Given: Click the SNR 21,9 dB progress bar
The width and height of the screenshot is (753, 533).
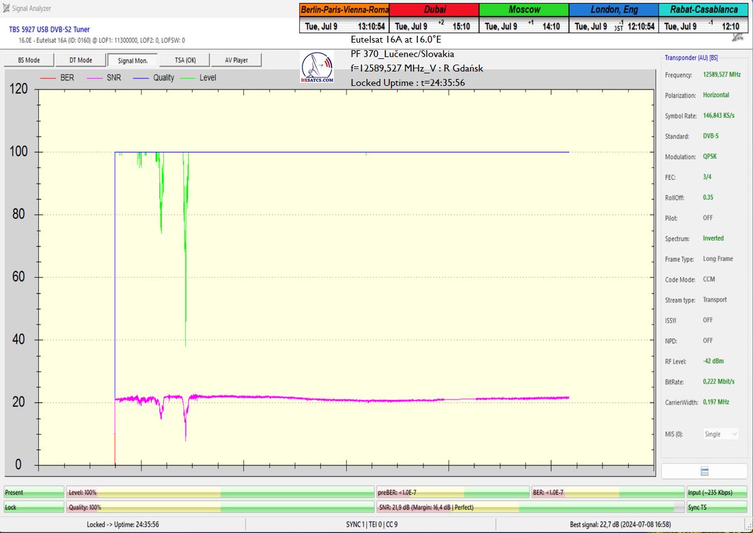Looking at the screenshot, I should 527,507.
